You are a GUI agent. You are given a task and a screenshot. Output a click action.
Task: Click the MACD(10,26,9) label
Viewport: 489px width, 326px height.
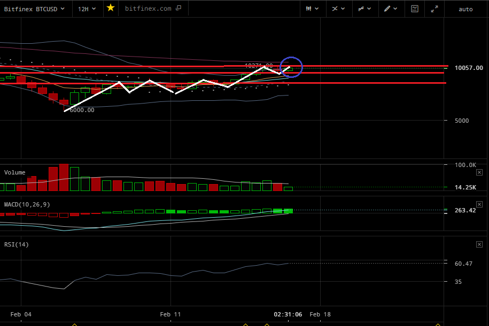click(27, 204)
